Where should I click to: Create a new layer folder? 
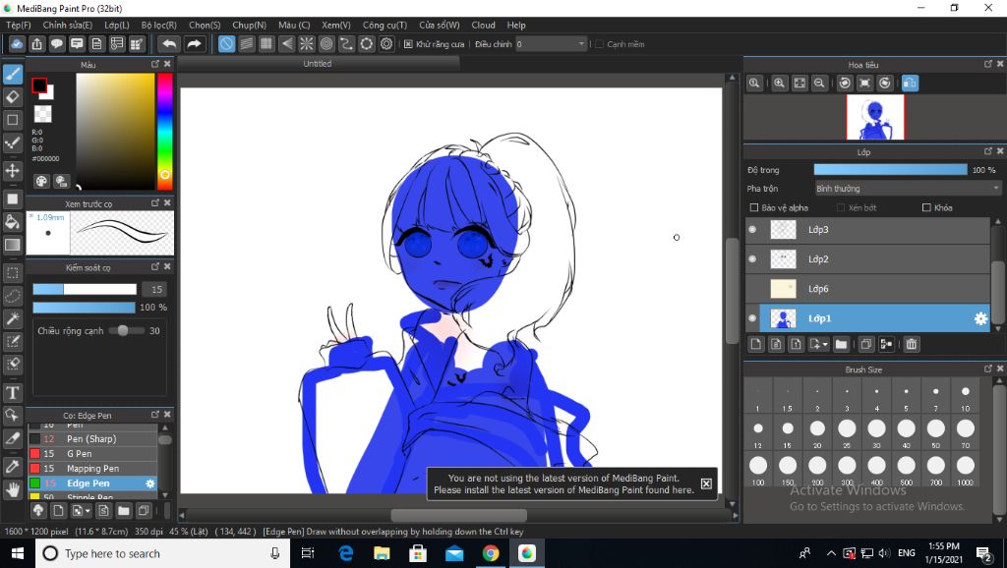tap(841, 345)
